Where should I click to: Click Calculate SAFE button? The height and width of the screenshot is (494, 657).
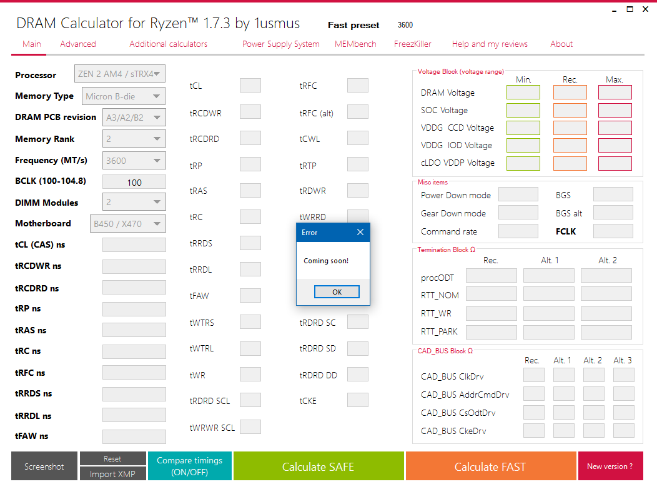point(319,466)
